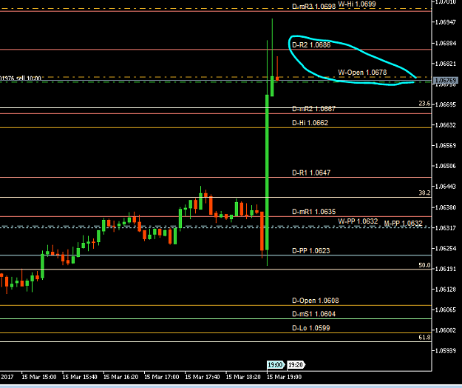Image resolution: width=462 pixels, height=388 pixels.
Task: Click the current price tag 1.06769
Action: click(x=445, y=80)
